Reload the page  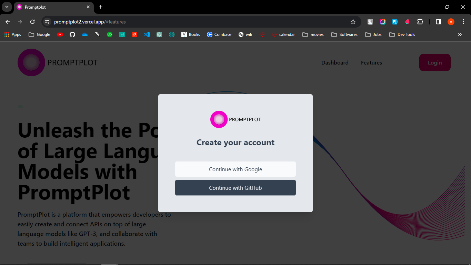32,22
